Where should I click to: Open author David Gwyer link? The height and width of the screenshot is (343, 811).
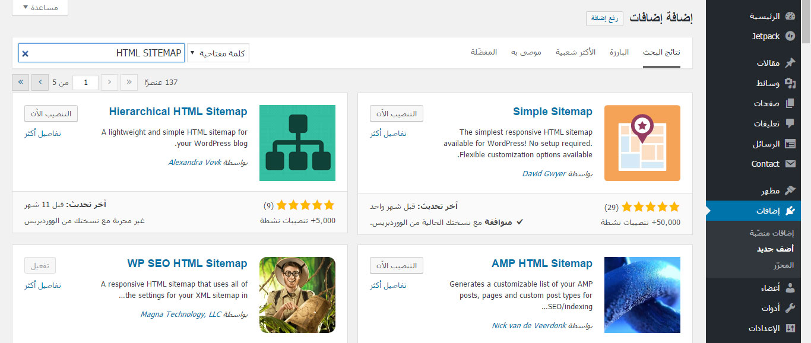click(x=544, y=174)
